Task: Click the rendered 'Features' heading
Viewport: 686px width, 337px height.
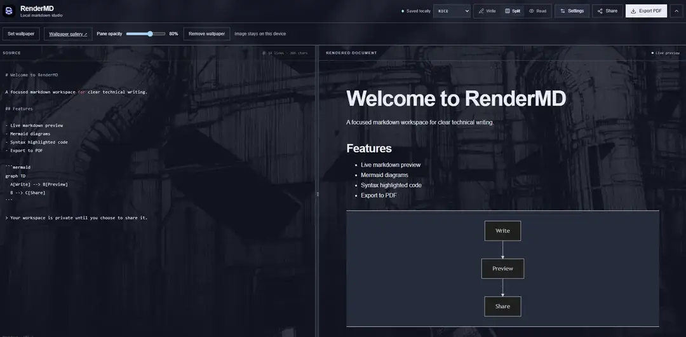Action: click(x=369, y=148)
